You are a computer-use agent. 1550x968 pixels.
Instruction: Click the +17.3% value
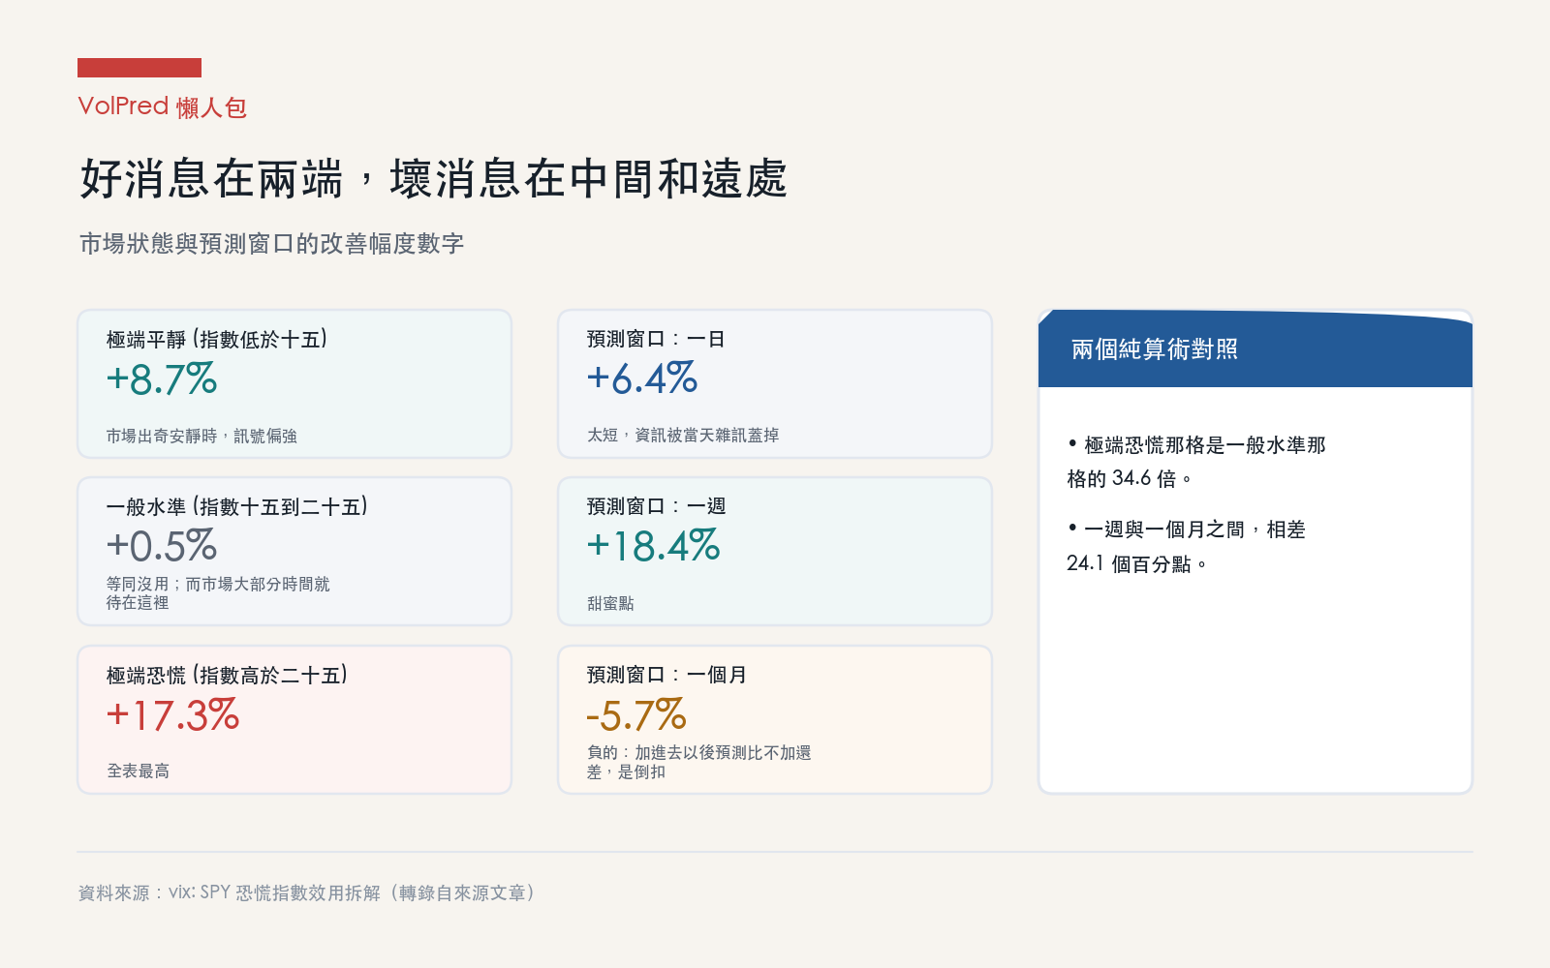pos(172,715)
